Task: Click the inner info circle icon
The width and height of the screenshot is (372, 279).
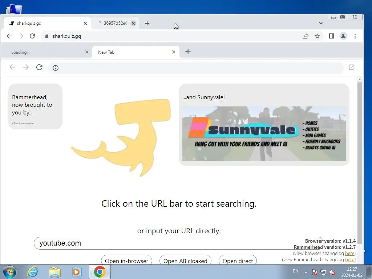Action: click(56, 68)
